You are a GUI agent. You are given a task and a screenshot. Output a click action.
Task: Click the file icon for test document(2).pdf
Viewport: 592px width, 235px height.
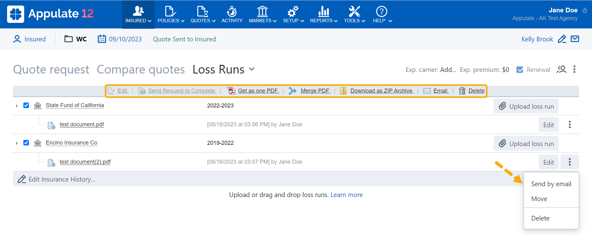tap(51, 162)
